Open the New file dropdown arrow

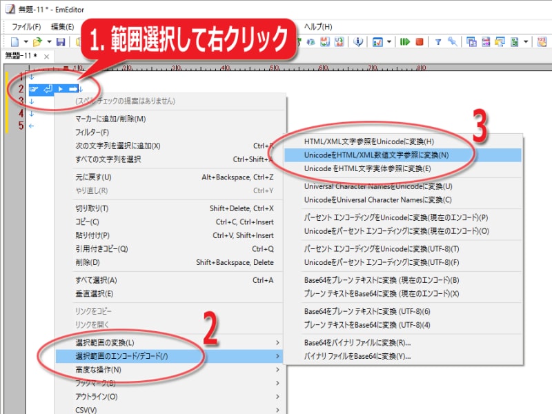pos(26,42)
